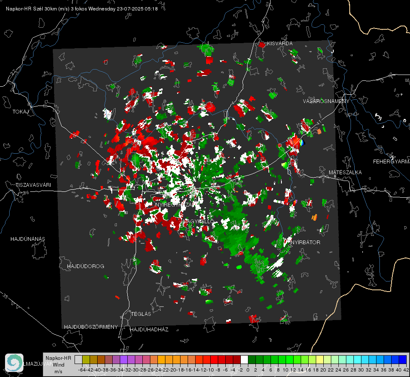Click the HAJDÚBÖSZÖRMÉNY city label

click(x=91, y=327)
